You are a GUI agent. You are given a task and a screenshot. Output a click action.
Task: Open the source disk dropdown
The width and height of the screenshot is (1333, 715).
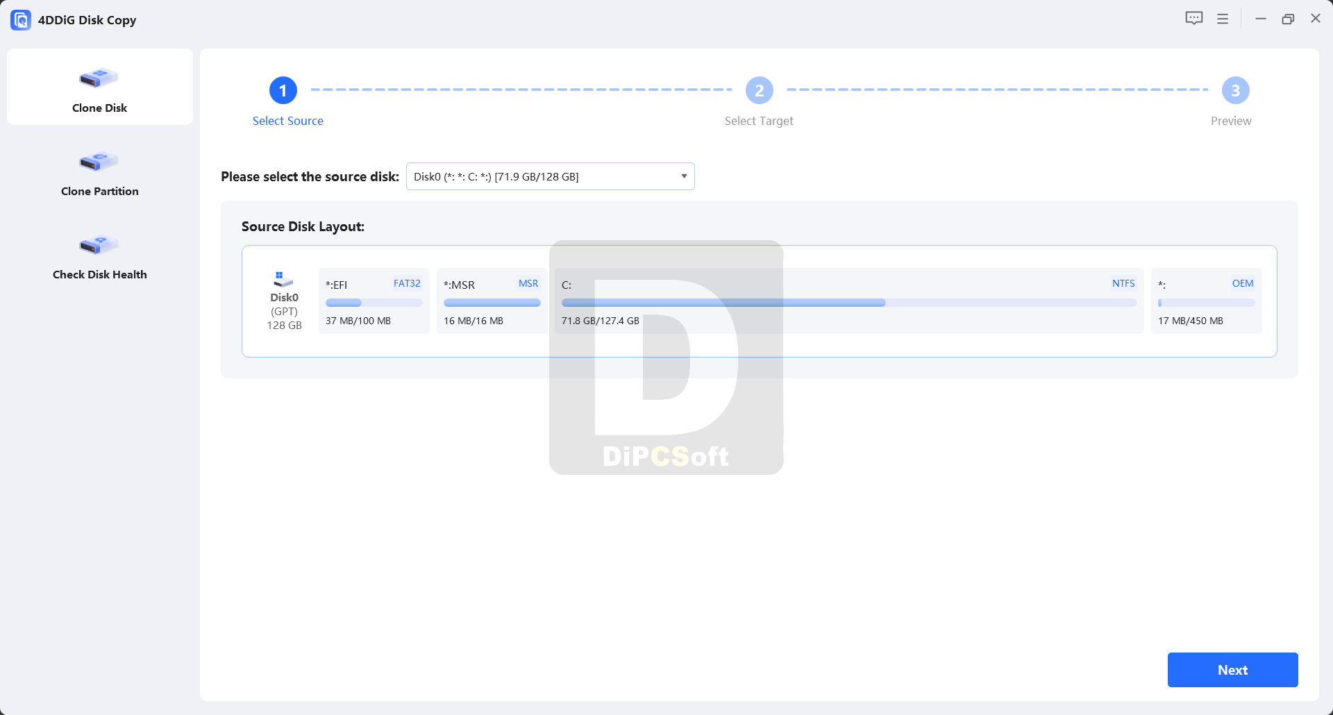[x=551, y=176]
